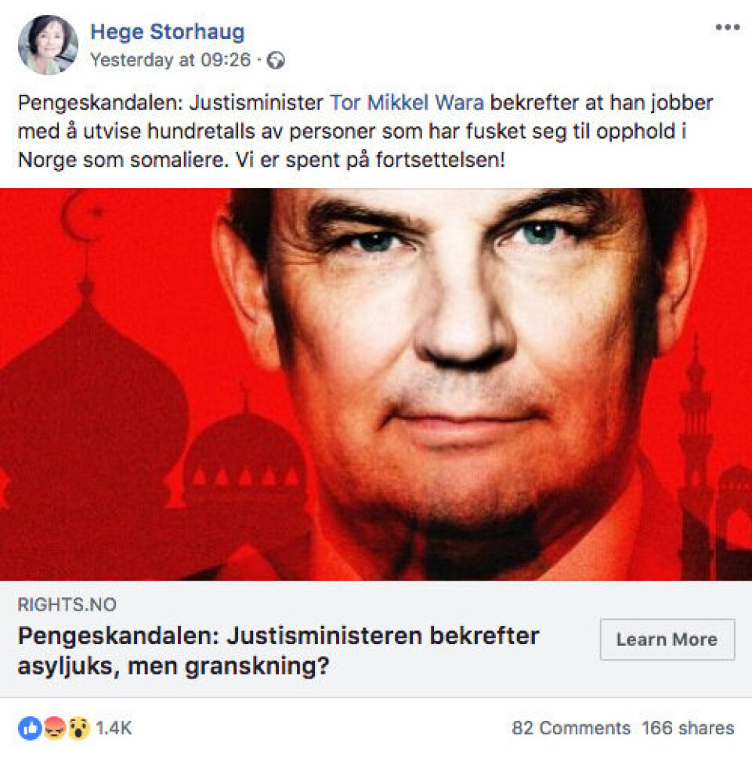This screenshot has width=752, height=757.
Task: Click the Angry reaction emoji icon
Action: 55,729
